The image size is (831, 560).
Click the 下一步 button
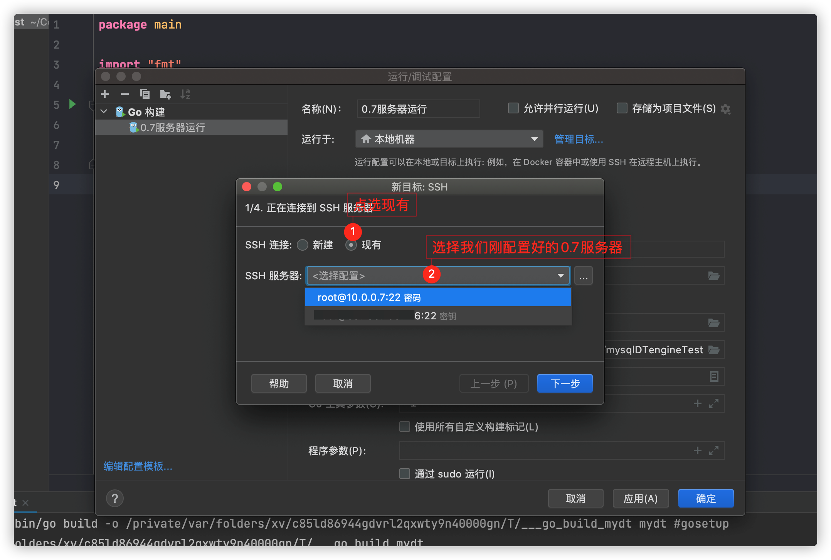[565, 383]
